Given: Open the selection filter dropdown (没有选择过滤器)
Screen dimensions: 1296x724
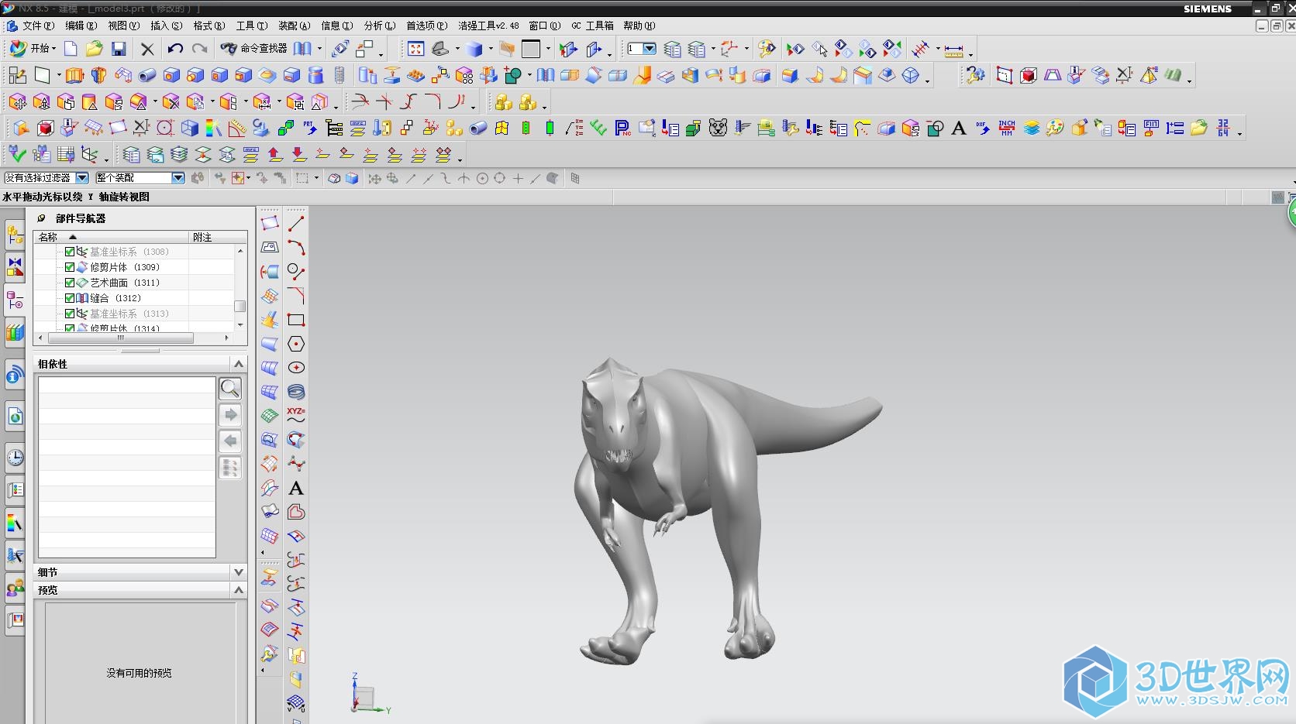Looking at the screenshot, I should pyautogui.click(x=81, y=178).
